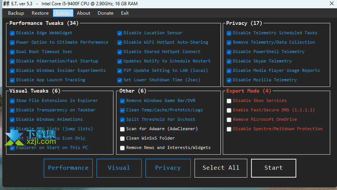Toggle Disable Media Player Usage Reports

click(x=229, y=71)
